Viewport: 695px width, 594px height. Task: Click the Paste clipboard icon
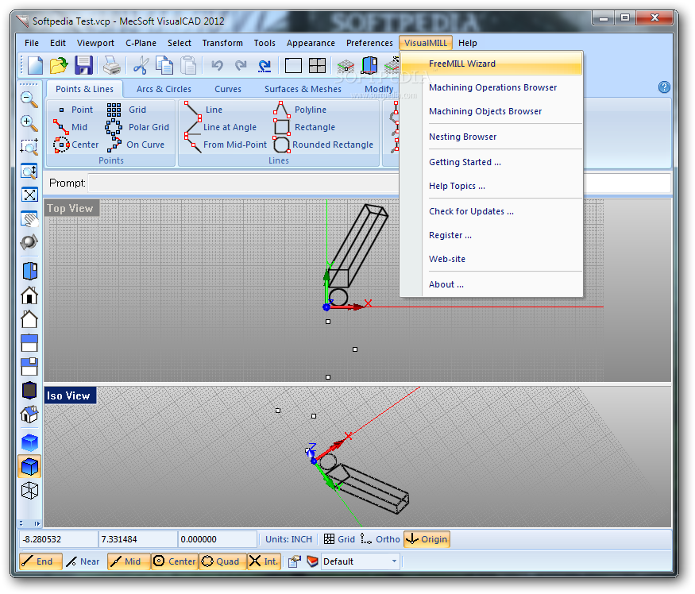188,66
